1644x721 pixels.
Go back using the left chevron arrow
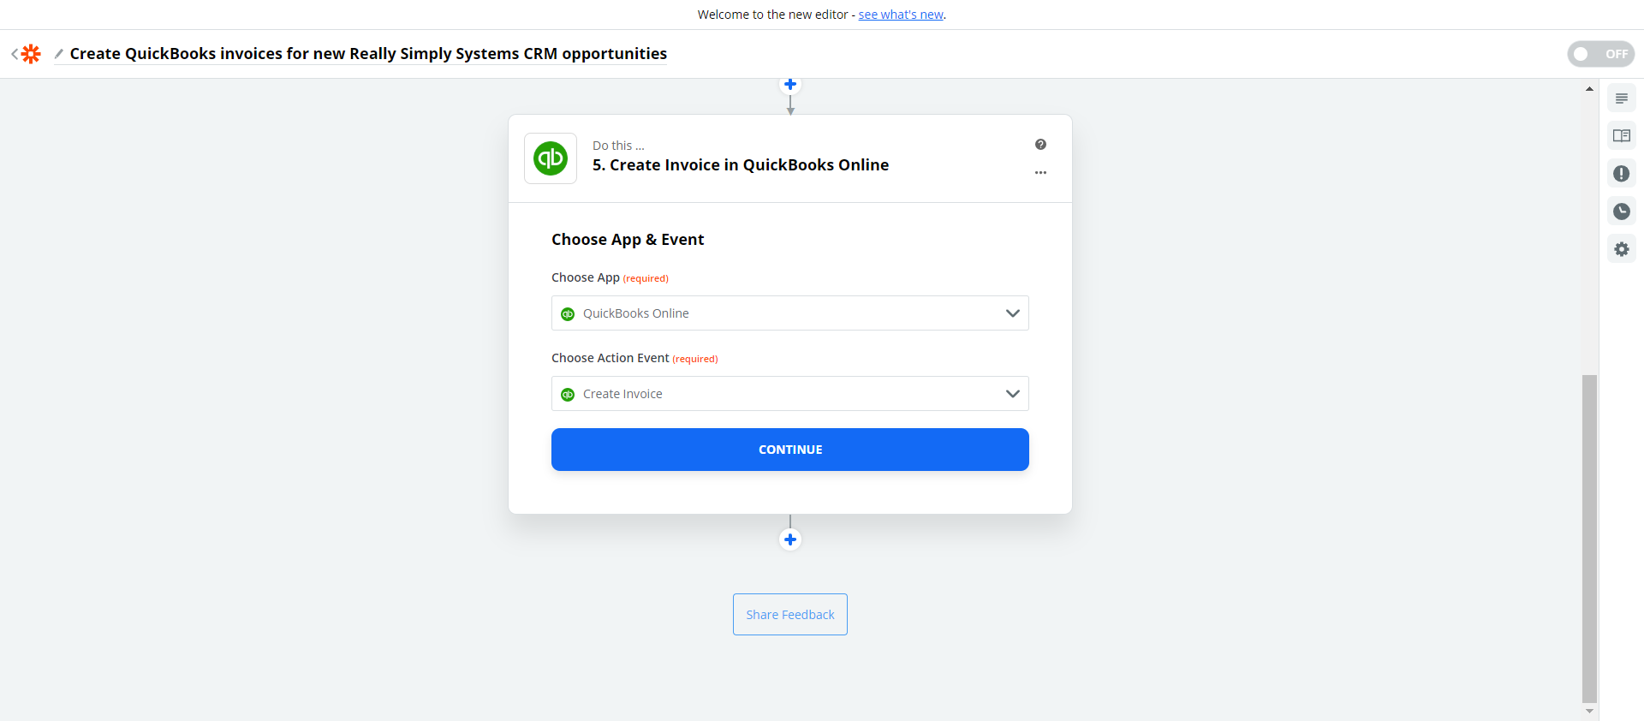[13, 53]
